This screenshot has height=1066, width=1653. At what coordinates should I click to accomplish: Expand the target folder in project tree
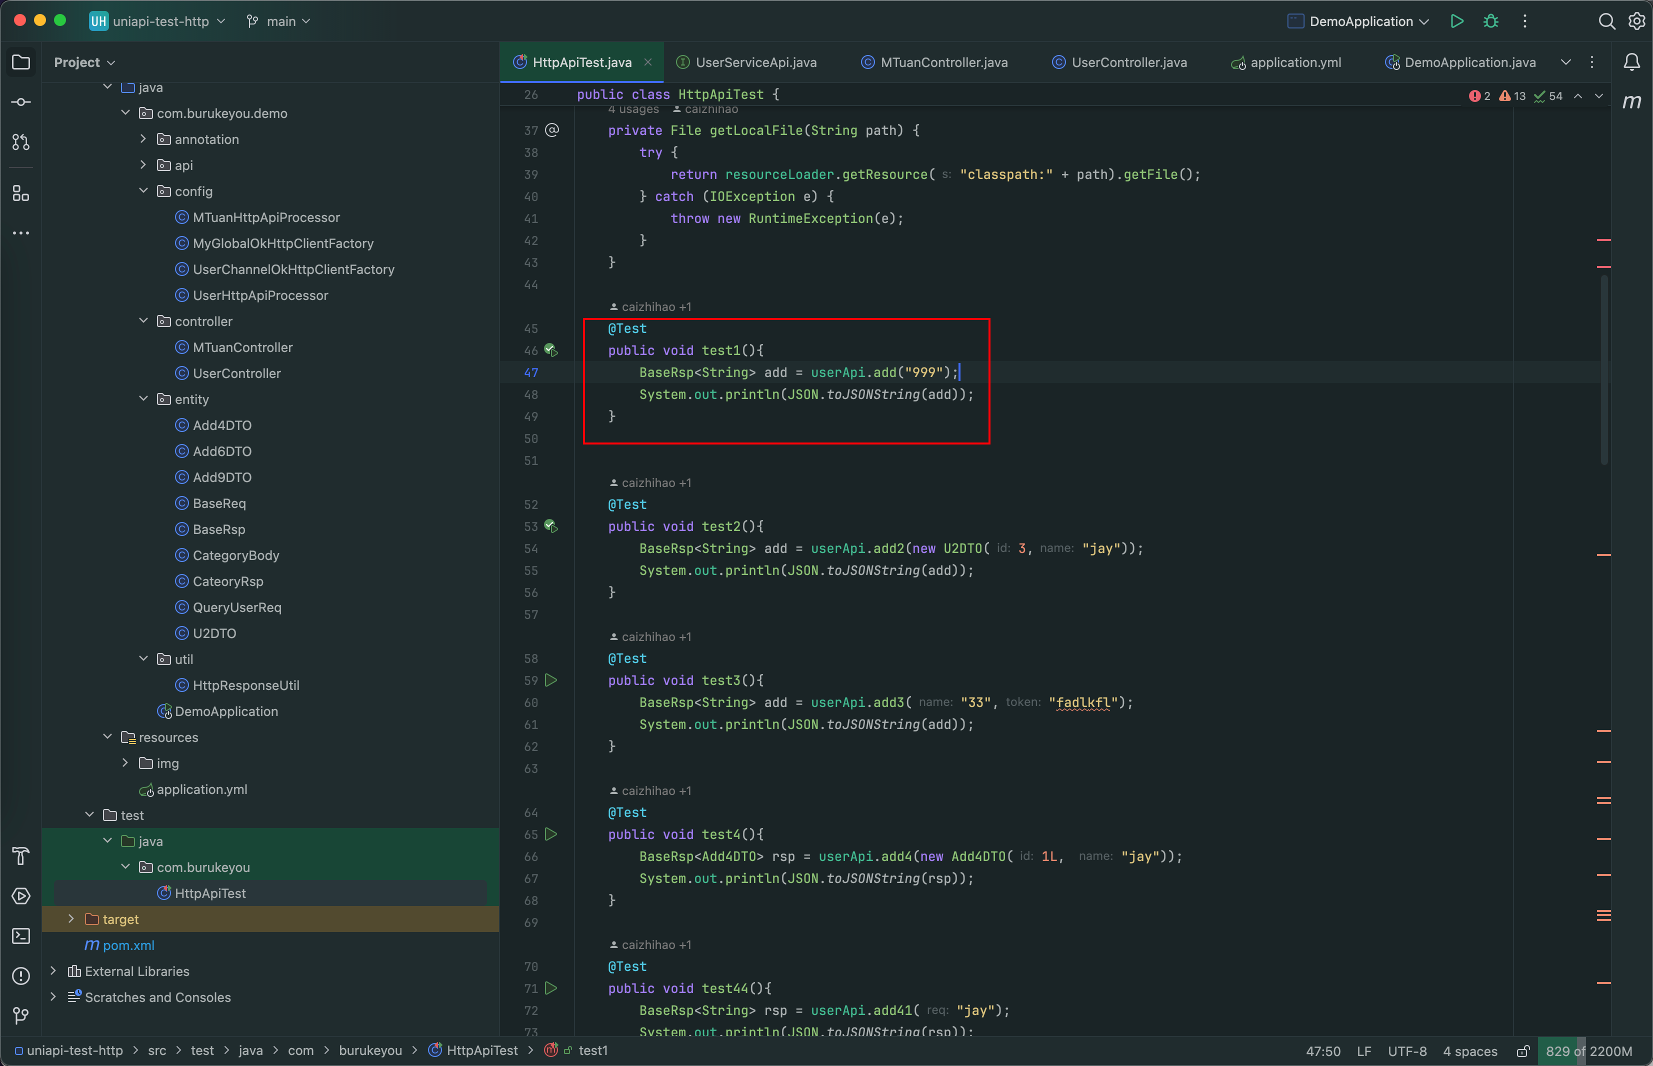tap(70, 919)
